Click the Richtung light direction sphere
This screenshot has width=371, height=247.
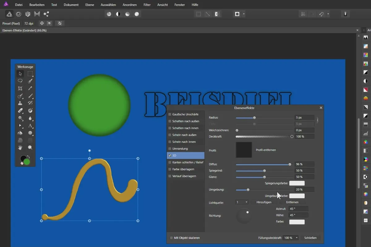click(x=243, y=216)
